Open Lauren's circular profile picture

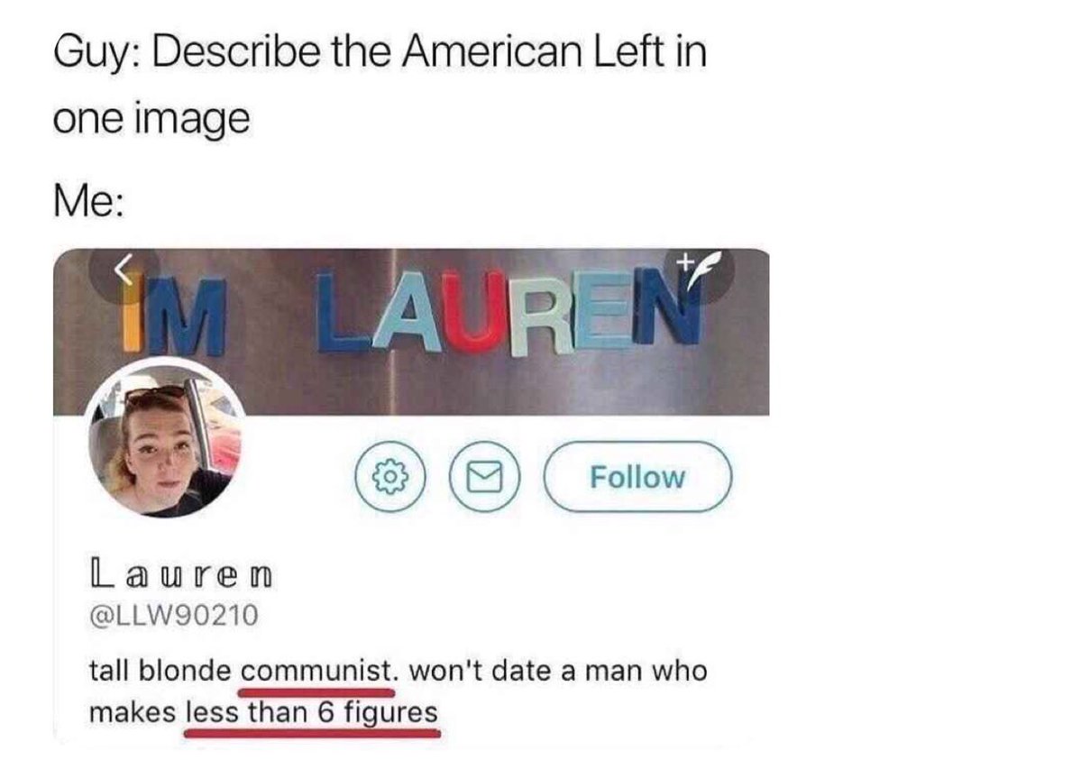[x=166, y=439]
